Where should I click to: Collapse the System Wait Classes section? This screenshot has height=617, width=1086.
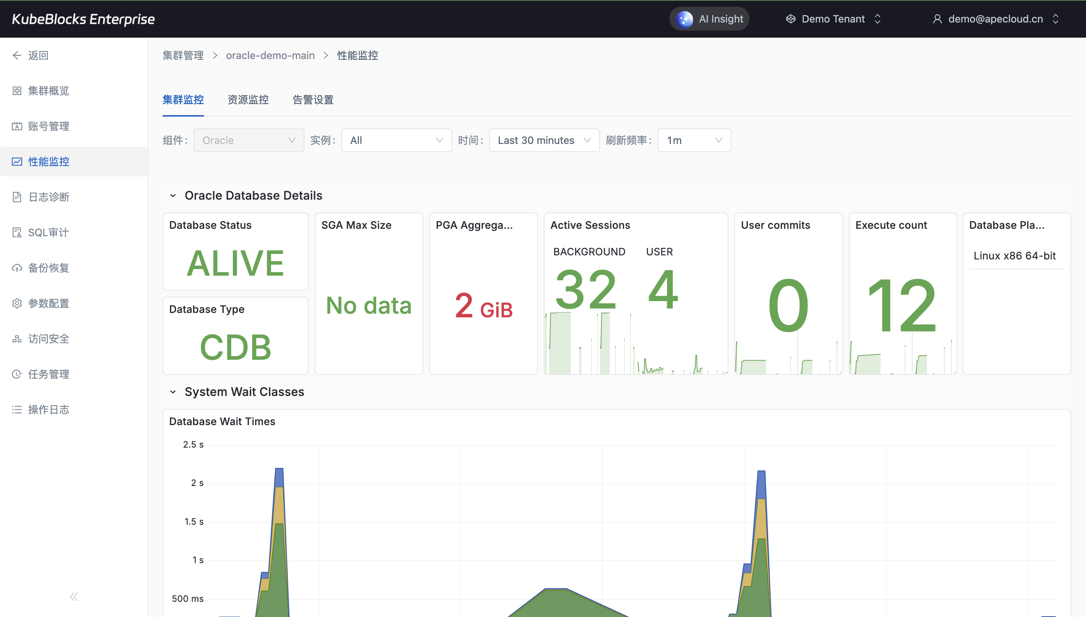pyautogui.click(x=173, y=392)
